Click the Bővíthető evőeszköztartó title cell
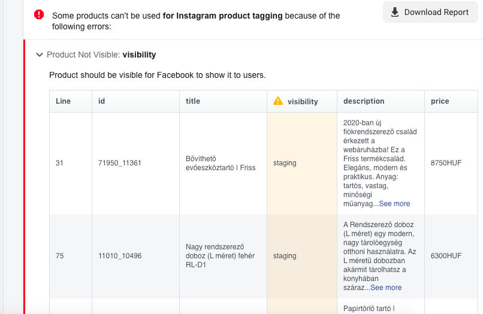This screenshot has height=314, width=483. [x=223, y=164]
